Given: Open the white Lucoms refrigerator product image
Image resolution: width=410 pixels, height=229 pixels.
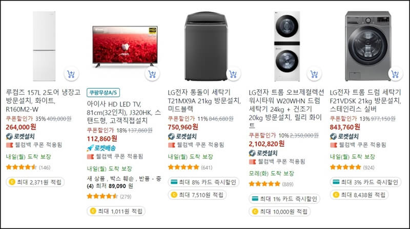Looking at the screenshot, I should pos(44,46).
